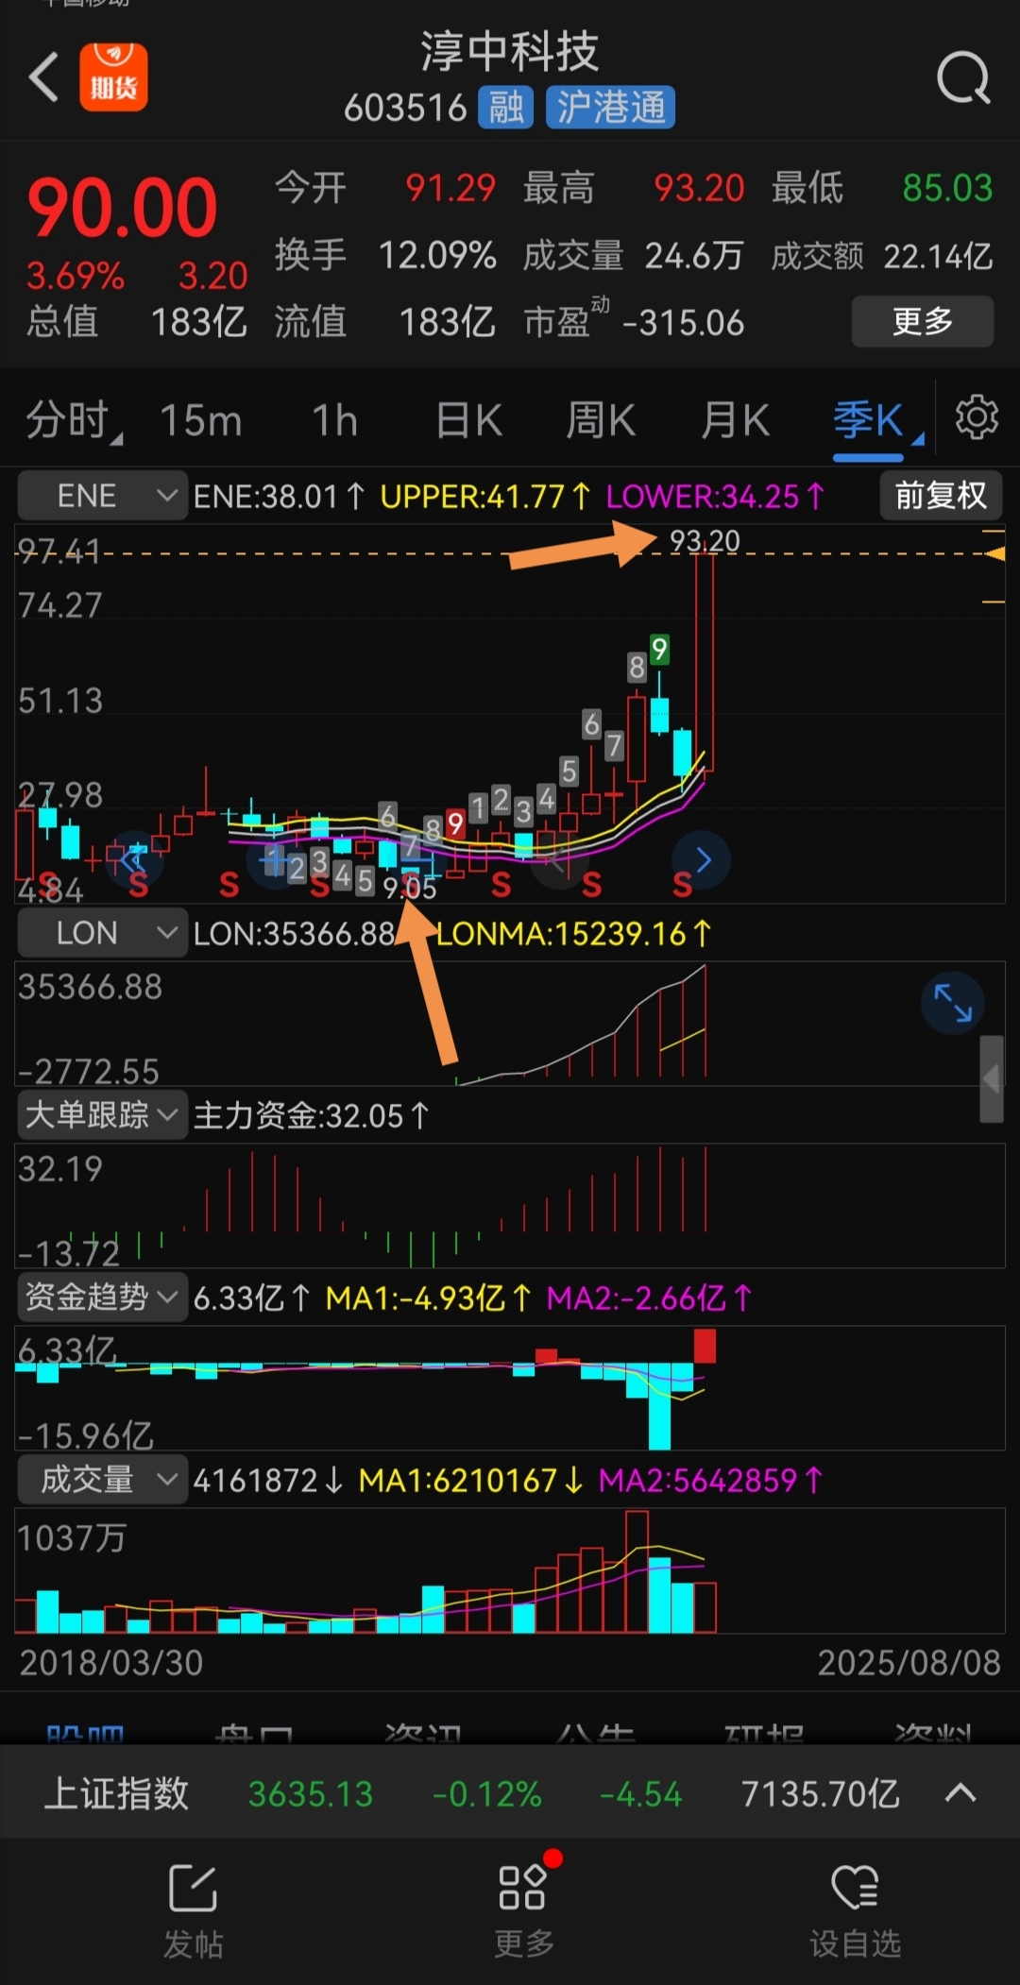Tap the stock code 603516

click(406, 109)
